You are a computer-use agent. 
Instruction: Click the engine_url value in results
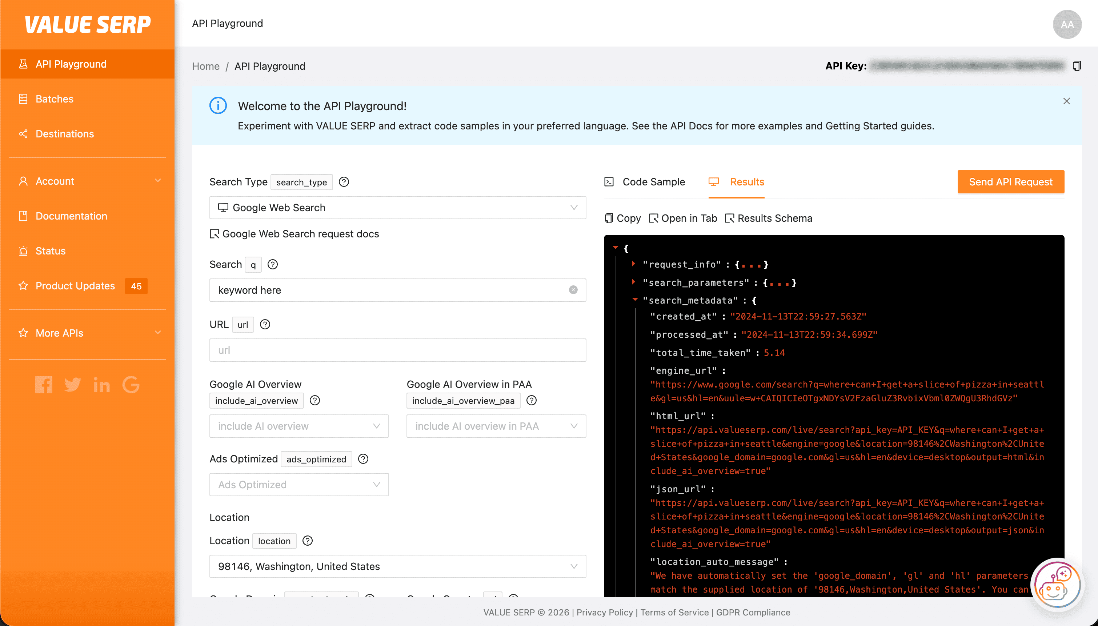pyautogui.click(x=847, y=391)
